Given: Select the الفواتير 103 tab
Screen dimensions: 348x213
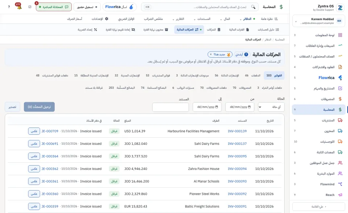Looking at the screenshot, I should pos(274,75).
